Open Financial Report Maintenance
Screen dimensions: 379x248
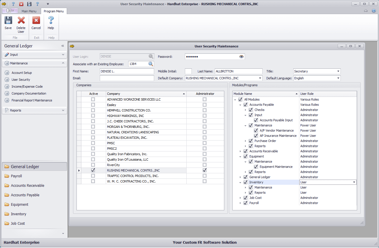coord(32,100)
